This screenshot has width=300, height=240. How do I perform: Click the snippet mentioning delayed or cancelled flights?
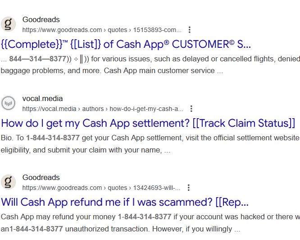180,59
